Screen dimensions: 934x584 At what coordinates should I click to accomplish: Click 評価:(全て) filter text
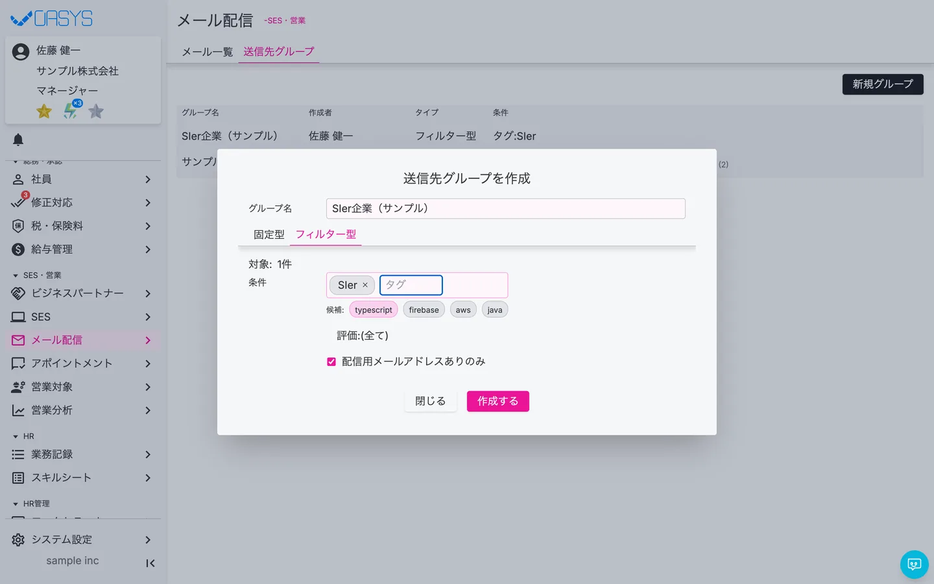363,335
